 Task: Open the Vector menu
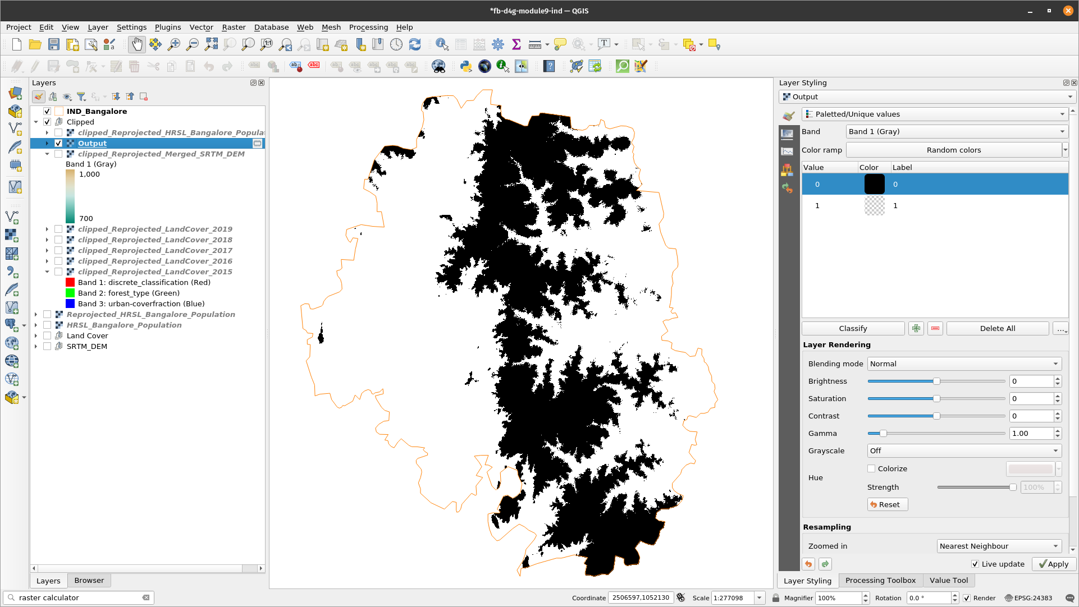pos(200,27)
